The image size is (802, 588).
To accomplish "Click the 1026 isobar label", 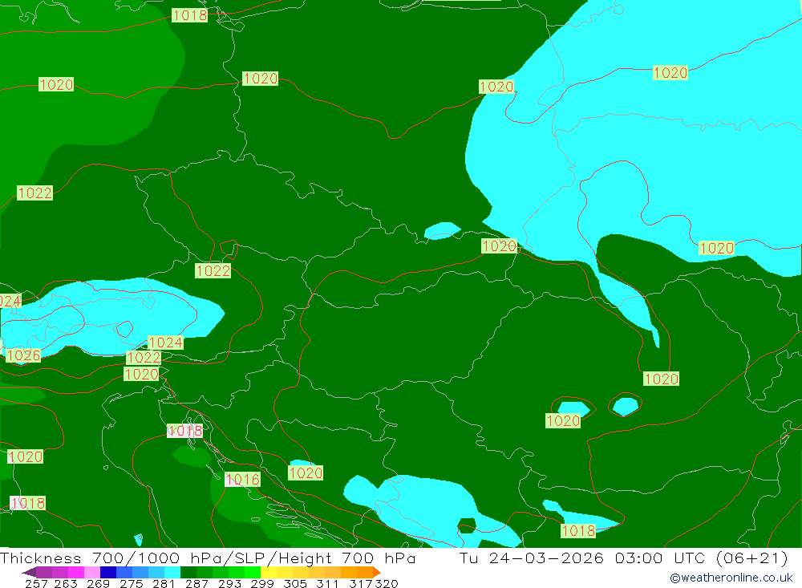I will [23, 355].
